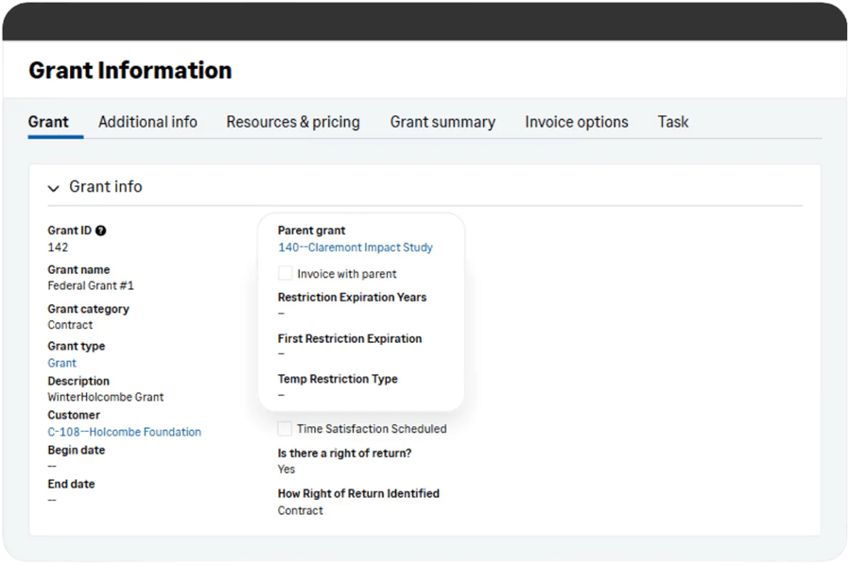851x565 pixels.
Task: Click the right of return value Yes
Action: 286,469
